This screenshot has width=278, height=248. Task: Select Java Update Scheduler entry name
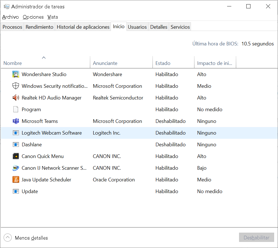tap(46, 180)
